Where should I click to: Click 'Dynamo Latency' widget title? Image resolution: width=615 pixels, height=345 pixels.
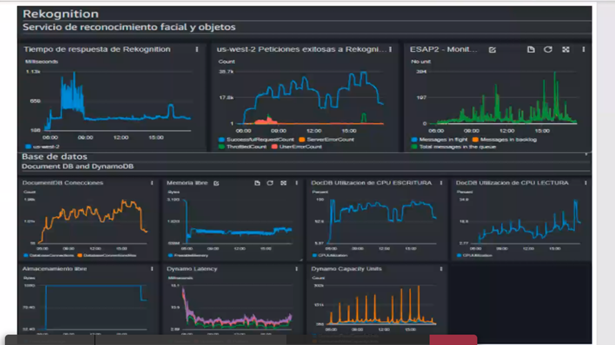192,268
